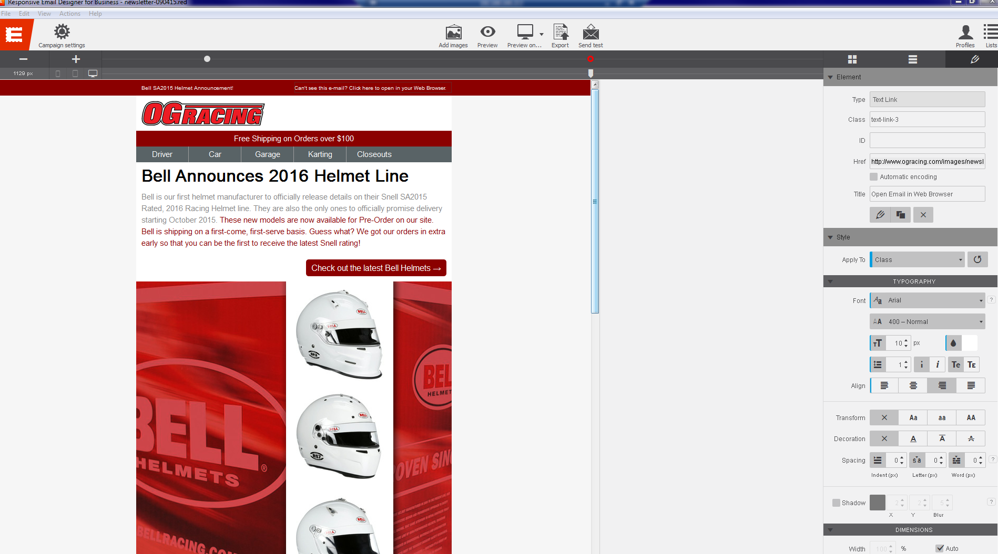Click the indent spacing icon
Viewport: 998px width, 554px height.
point(878,461)
